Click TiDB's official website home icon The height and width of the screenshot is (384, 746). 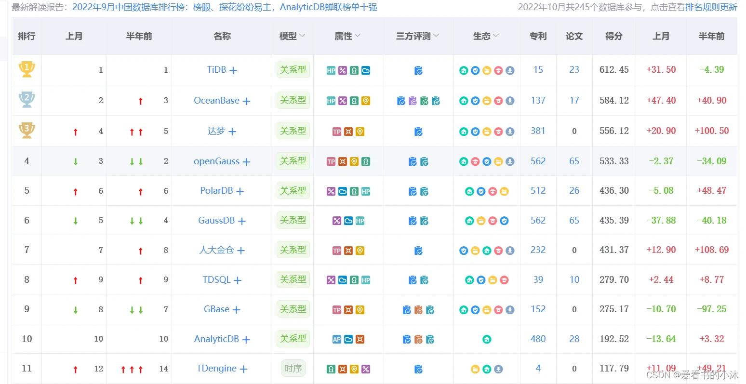click(464, 70)
